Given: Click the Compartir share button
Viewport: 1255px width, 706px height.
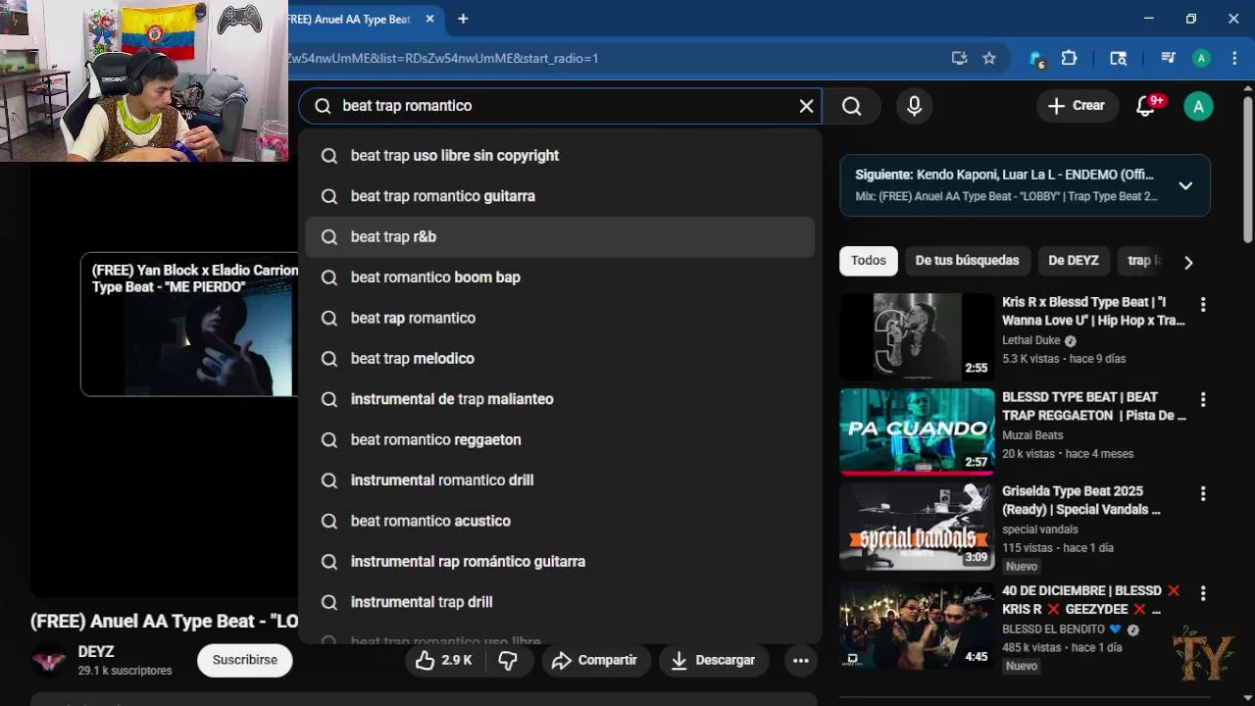Looking at the screenshot, I should [x=594, y=661].
